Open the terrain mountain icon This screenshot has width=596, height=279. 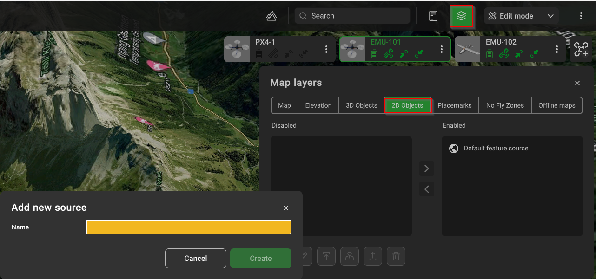(272, 16)
